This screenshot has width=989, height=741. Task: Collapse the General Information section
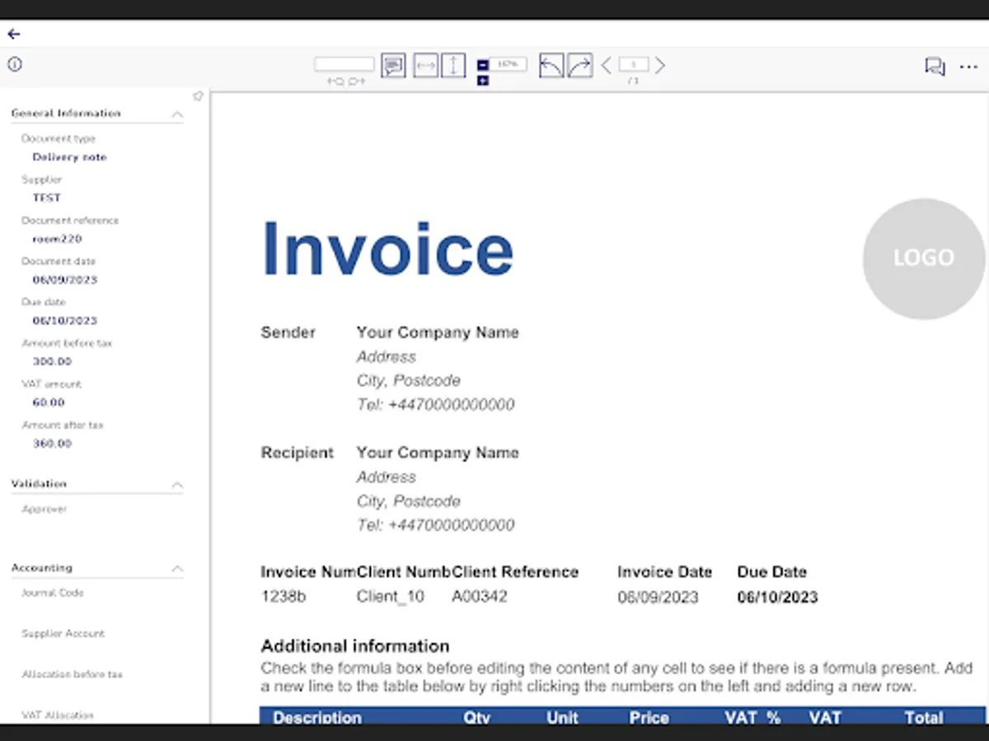(176, 114)
